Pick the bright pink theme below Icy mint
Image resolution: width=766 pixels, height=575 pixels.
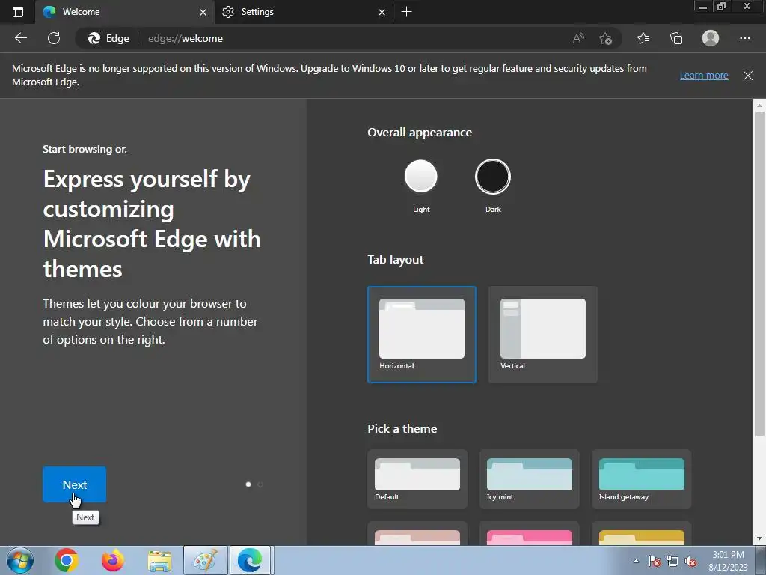530,533
